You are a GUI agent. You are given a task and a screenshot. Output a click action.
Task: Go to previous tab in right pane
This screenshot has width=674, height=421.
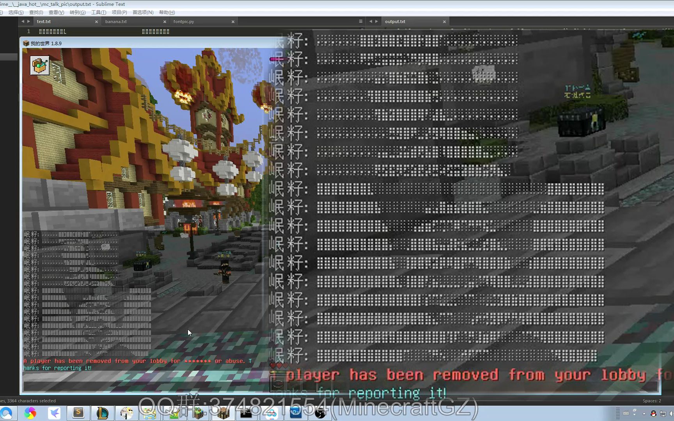(371, 21)
